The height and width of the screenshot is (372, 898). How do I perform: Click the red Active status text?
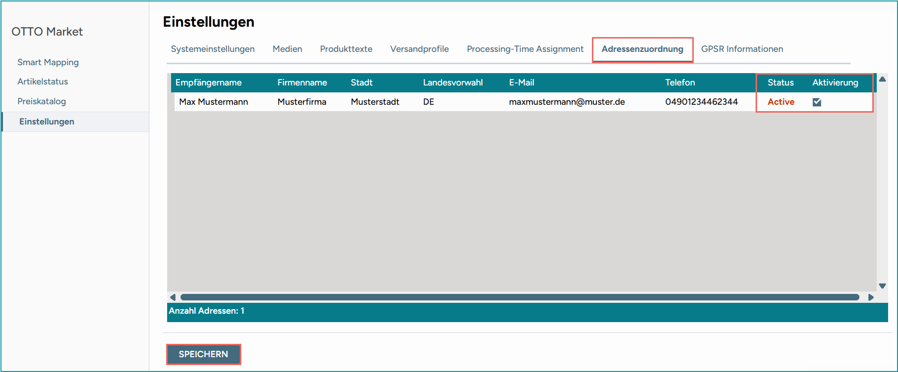click(781, 102)
